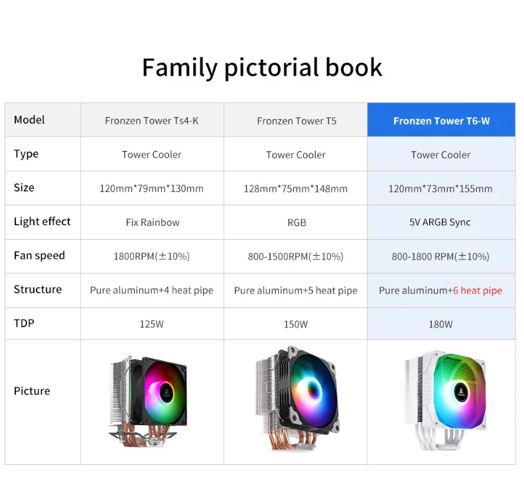Select the highlighted Fronzen Tower T6-W header
The width and height of the screenshot is (524, 500).
point(441,121)
